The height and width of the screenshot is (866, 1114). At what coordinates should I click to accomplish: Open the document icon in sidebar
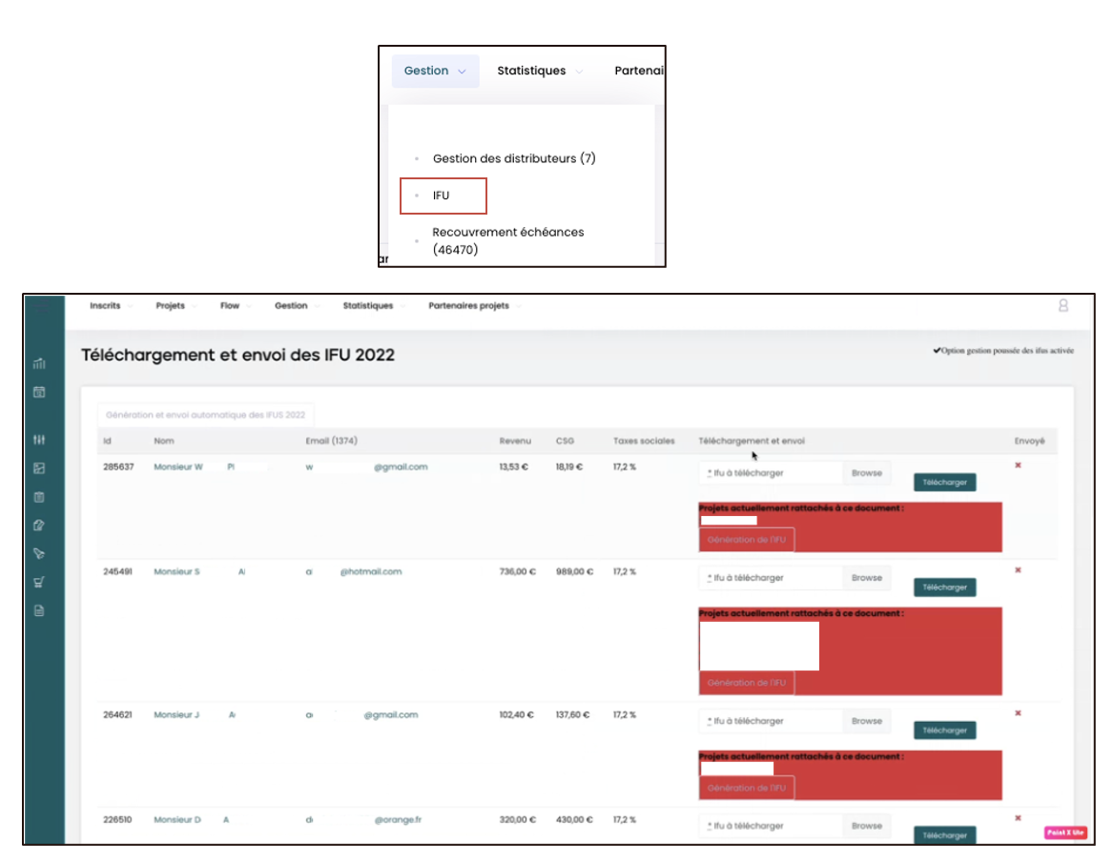click(x=39, y=610)
